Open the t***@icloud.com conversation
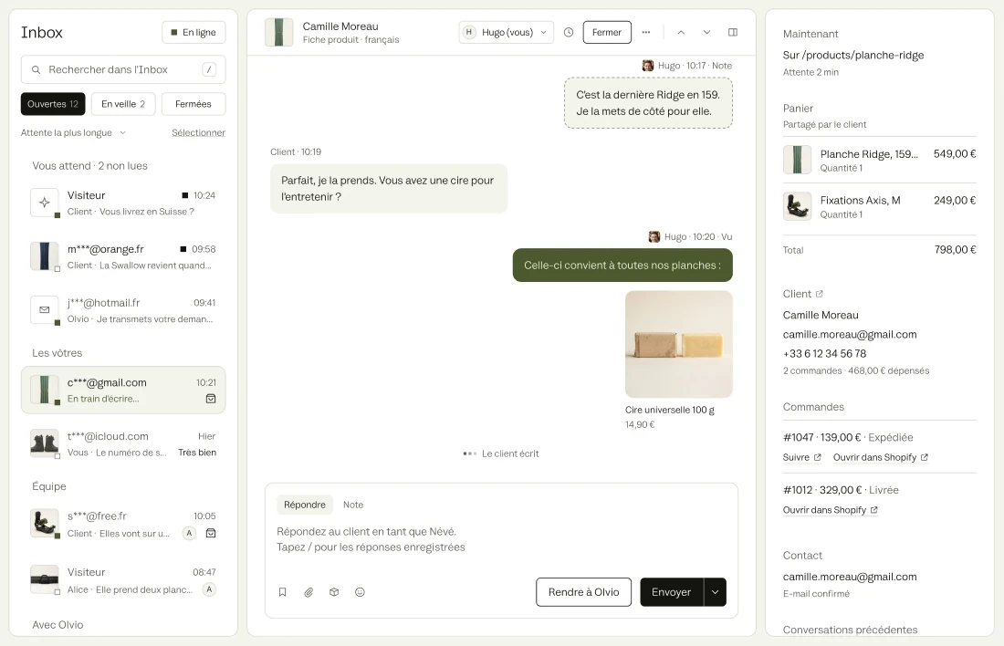 [x=123, y=443]
